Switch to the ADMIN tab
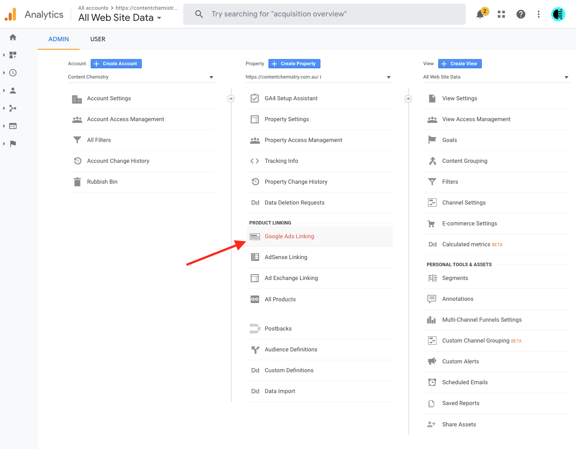576x449 pixels. pyautogui.click(x=59, y=39)
